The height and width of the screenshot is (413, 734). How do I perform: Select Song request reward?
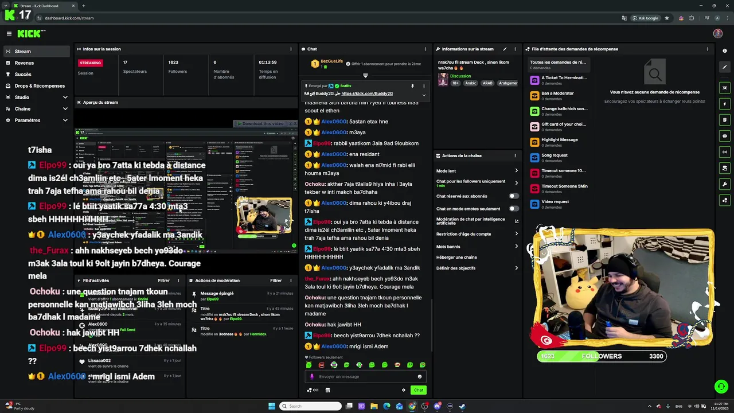[x=558, y=157]
